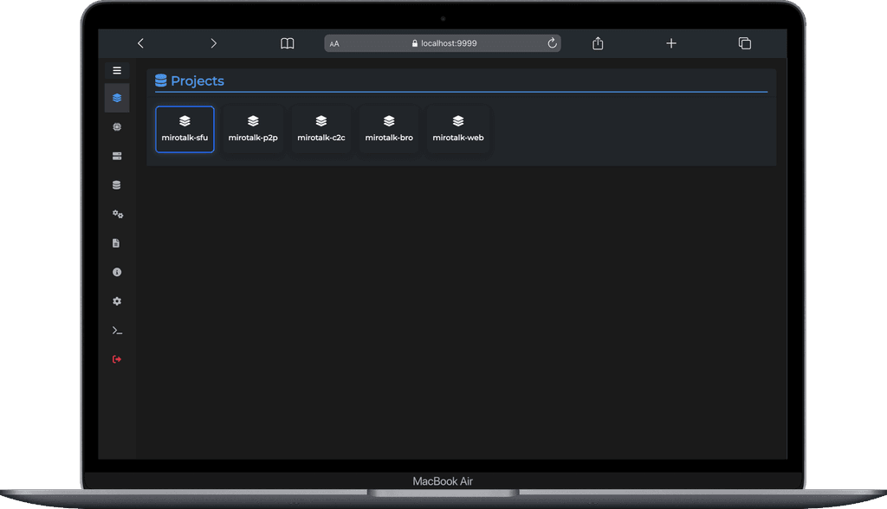Launch the terminal prompt icon in sidebar
This screenshot has height=509, width=887.
click(x=117, y=331)
